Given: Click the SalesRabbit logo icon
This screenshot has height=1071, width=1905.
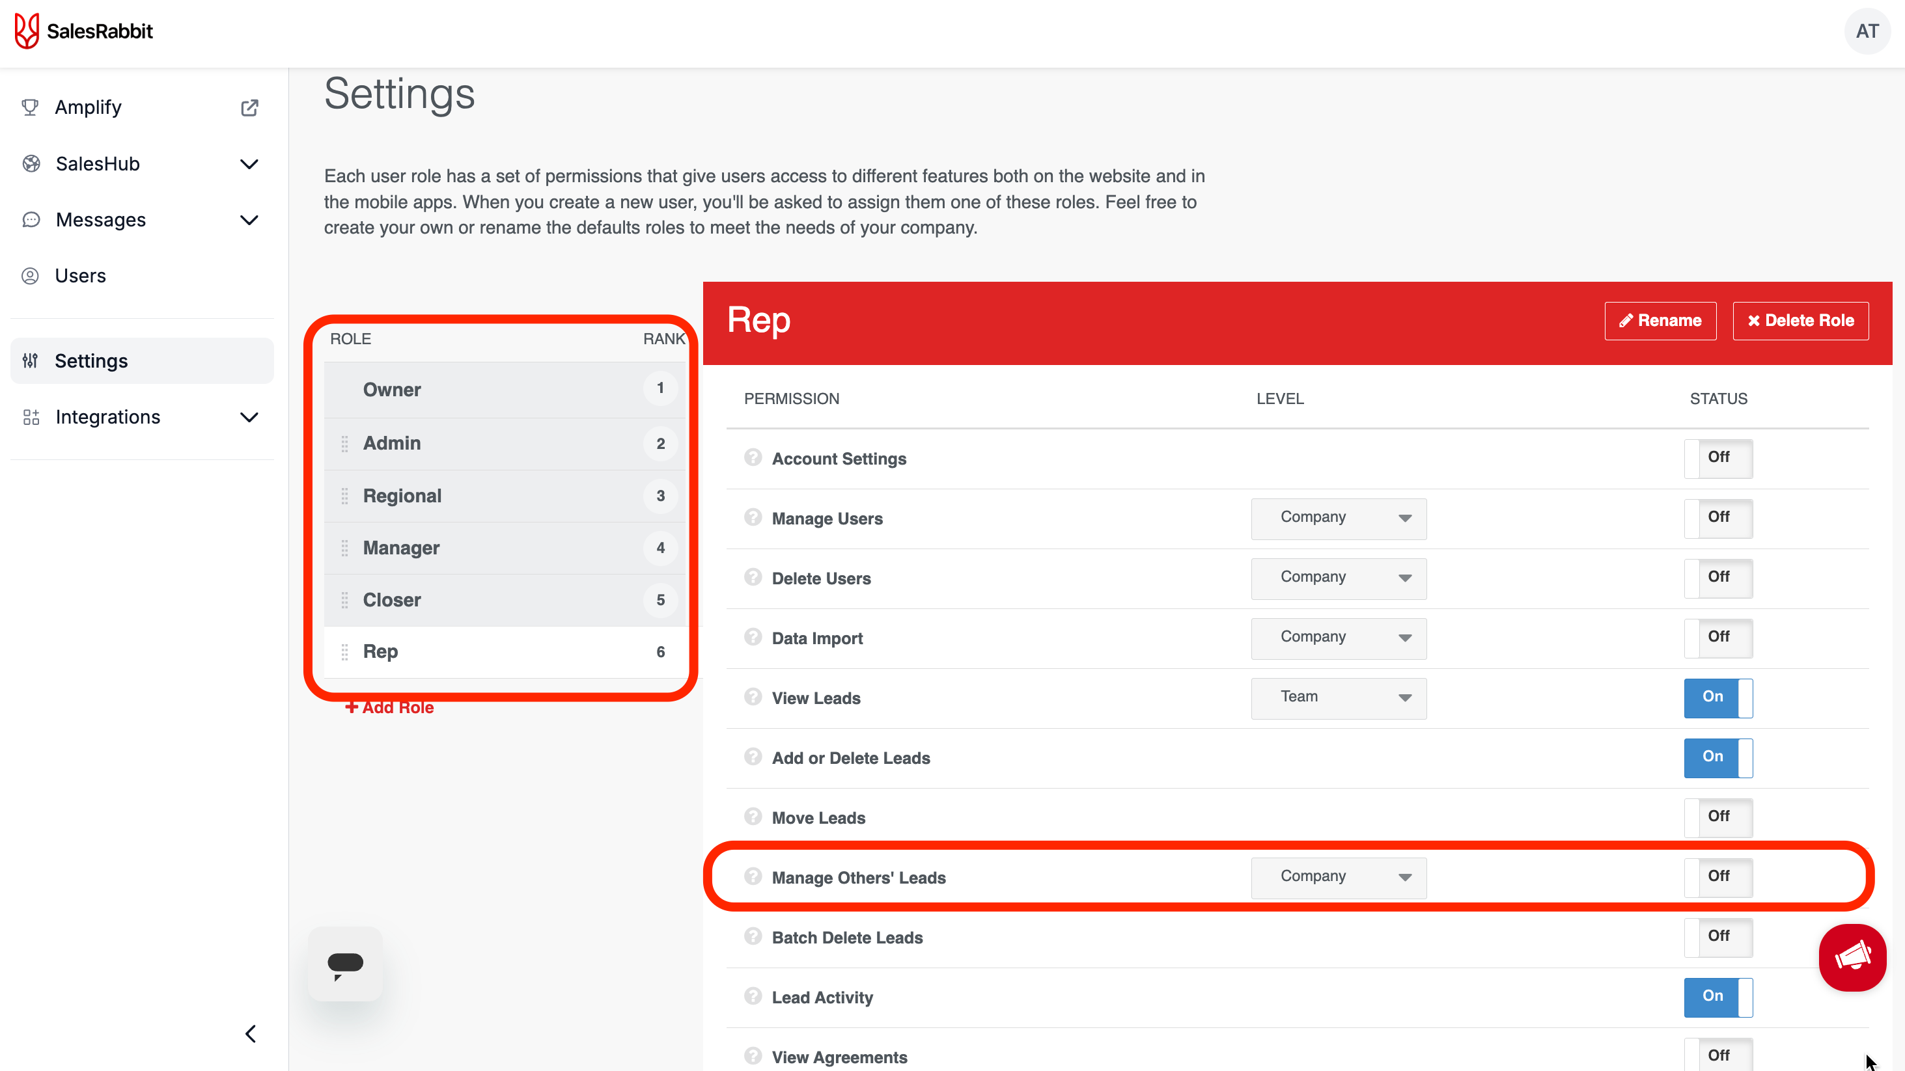Looking at the screenshot, I should [27, 31].
